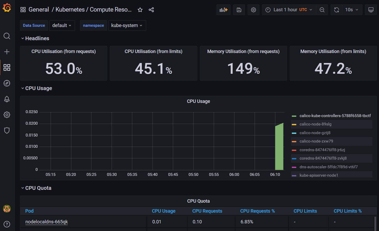Sort table by CPU Usage column
This screenshot has height=231, width=379.
[164, 211]
